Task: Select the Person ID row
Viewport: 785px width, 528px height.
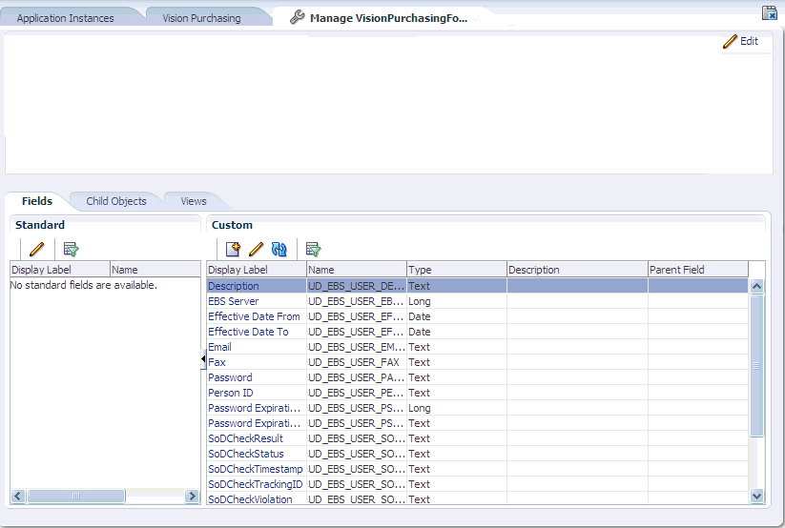Action: pyautogui.click(x=478, y=393)
